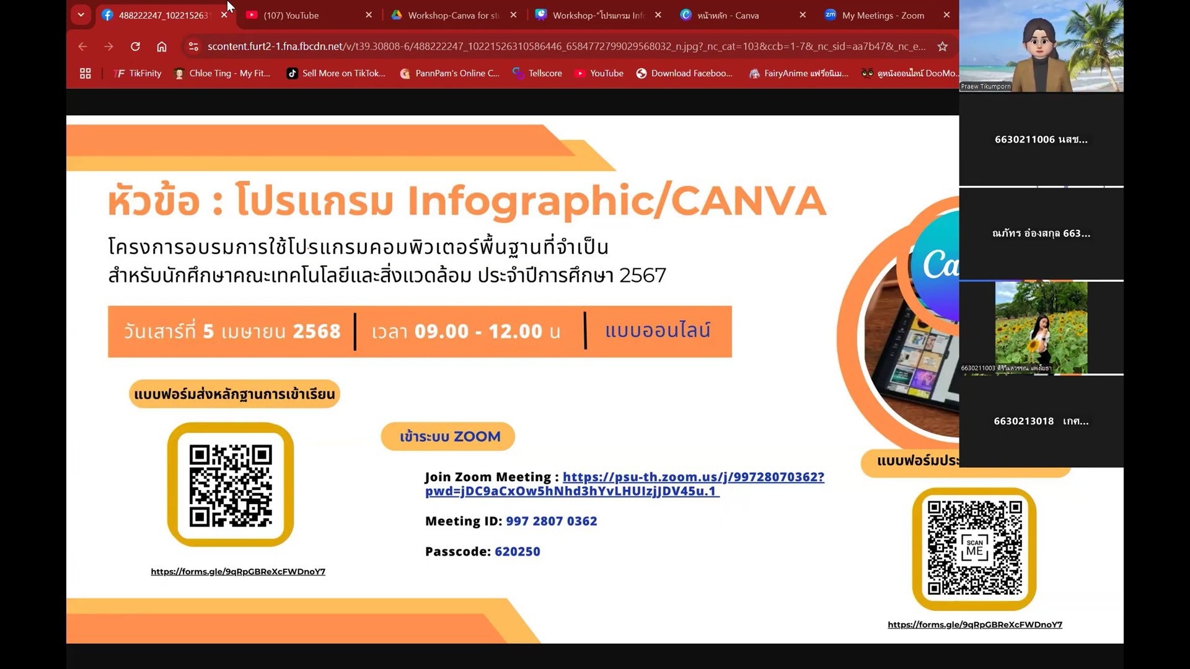Open the TikFinity bookmark
This screenshot has width=1190, height=669.
pos(138,73)
